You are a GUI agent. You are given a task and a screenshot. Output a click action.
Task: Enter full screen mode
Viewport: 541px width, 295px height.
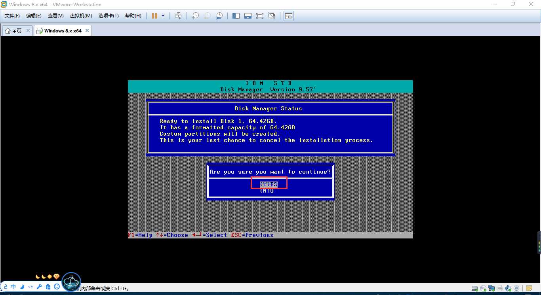pos(260,16)
